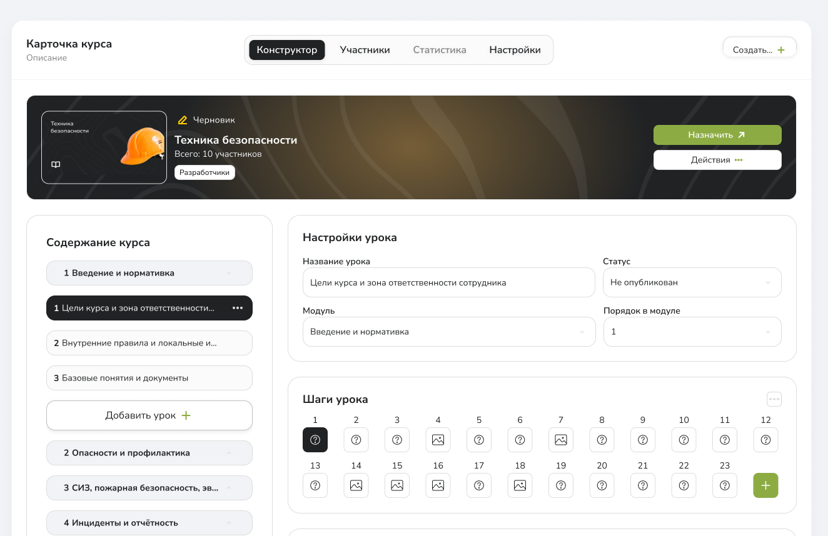This screenshot has height=536, width=828.
Task: Click the pencil icon beside Черновик
Action: [183, 120]
